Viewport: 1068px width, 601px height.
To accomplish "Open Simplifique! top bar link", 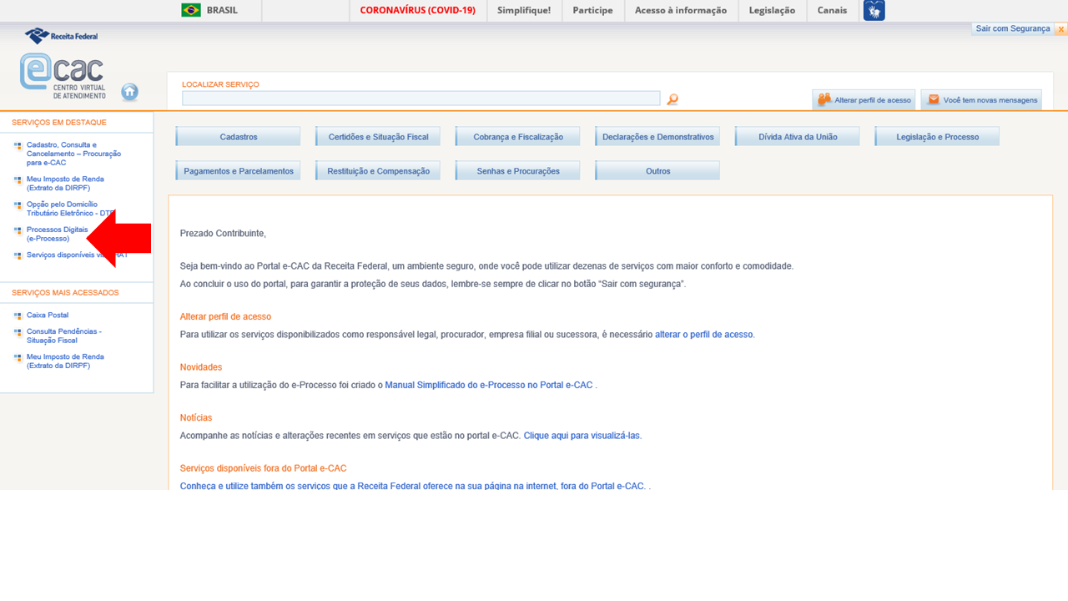I will click(524, 10).
